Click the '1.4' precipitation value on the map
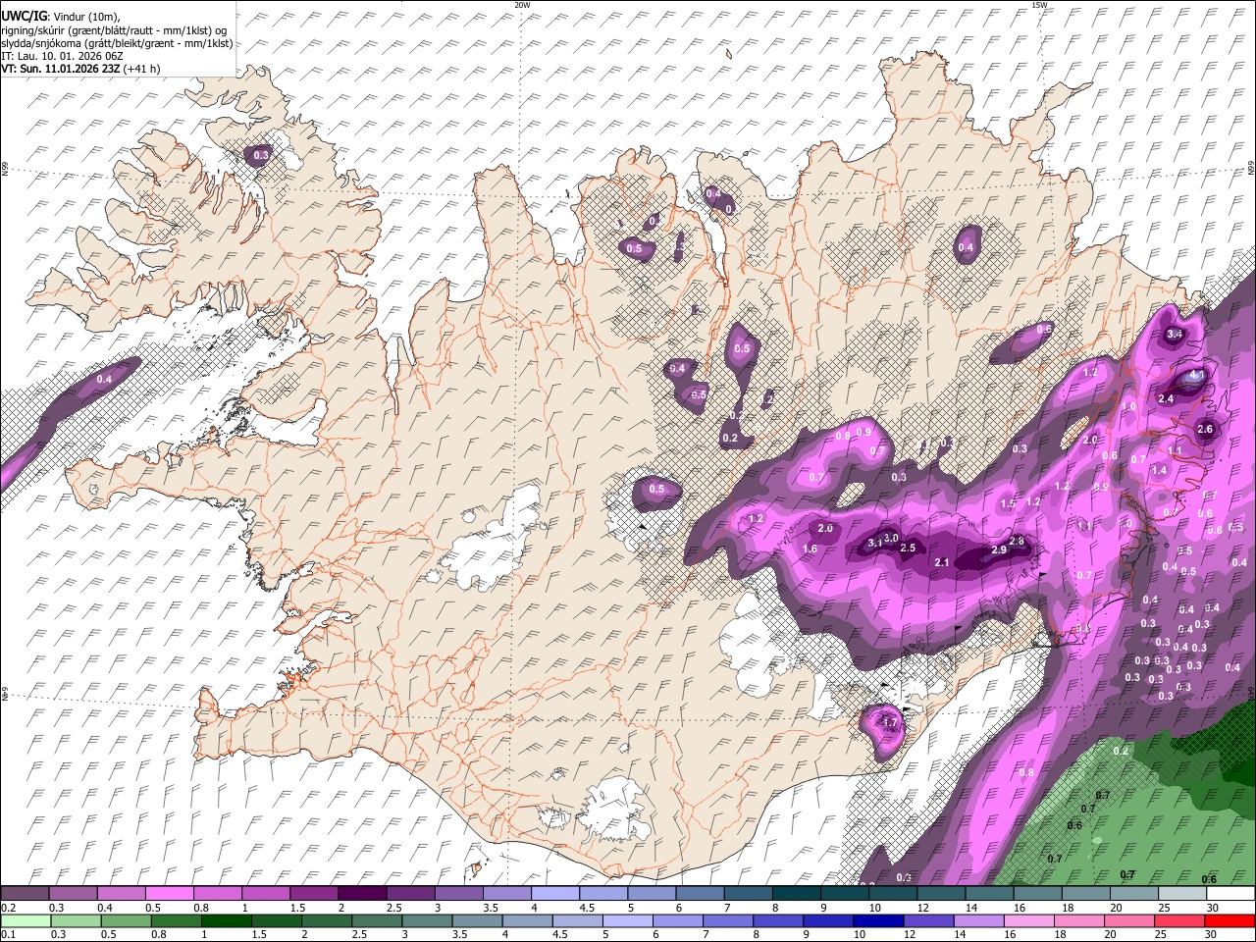The width and height of the screenshot is (1256, 942). pyautogui.click(x=1160, y=470)
